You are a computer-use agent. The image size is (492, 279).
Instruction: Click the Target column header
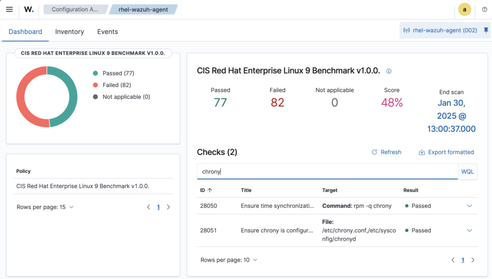pyautogui.click(x=330, y=190)
